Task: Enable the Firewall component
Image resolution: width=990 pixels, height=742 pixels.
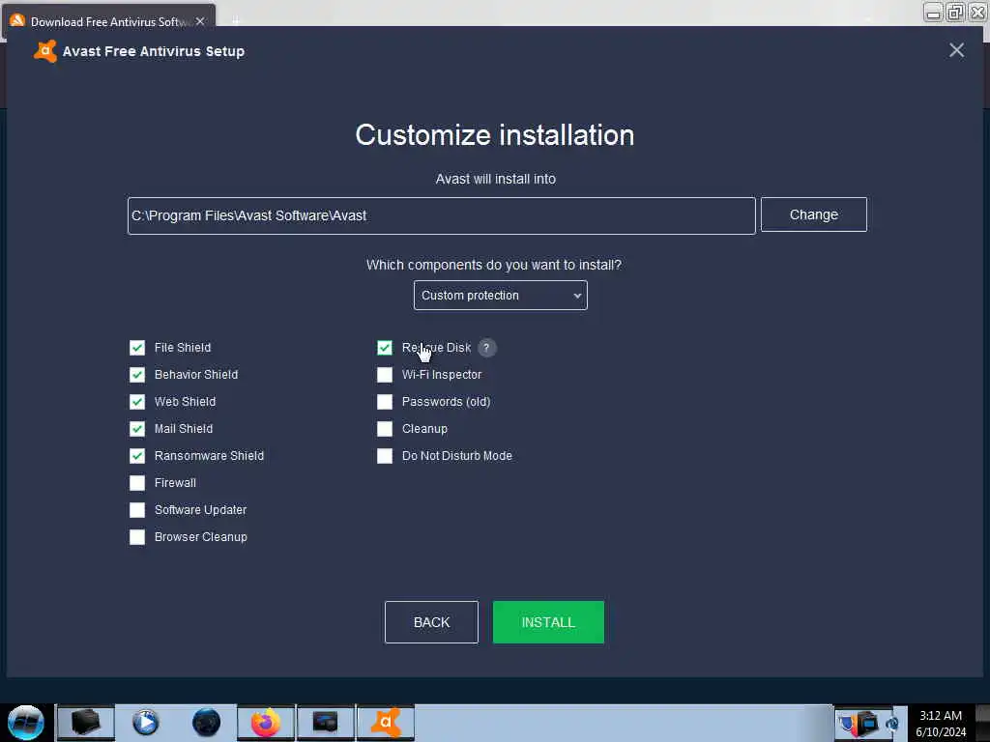Action: pyautogui.click(x=137, y=483)
